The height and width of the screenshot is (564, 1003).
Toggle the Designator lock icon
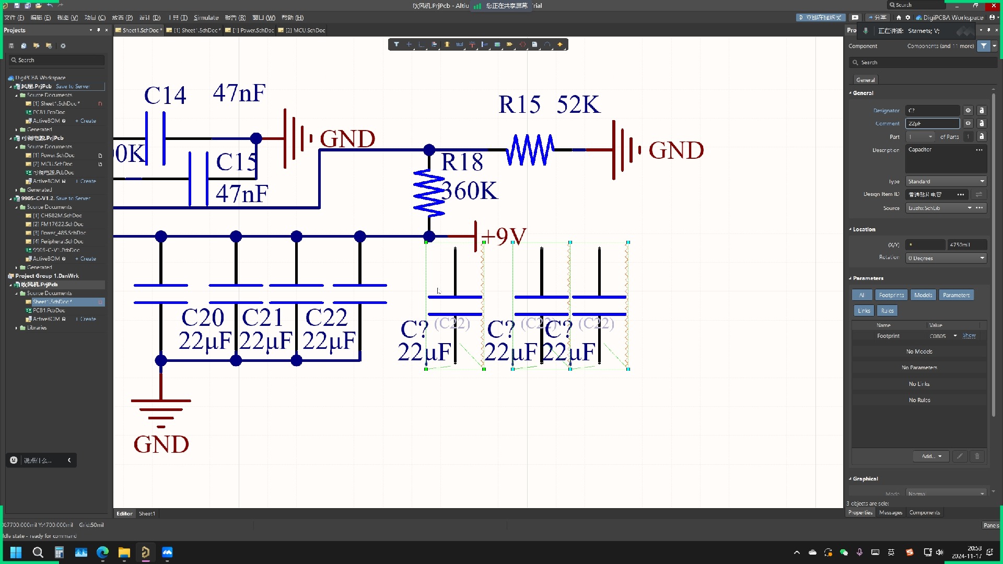pos(982,111)
